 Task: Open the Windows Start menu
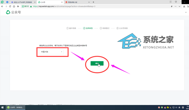[2, 107]
